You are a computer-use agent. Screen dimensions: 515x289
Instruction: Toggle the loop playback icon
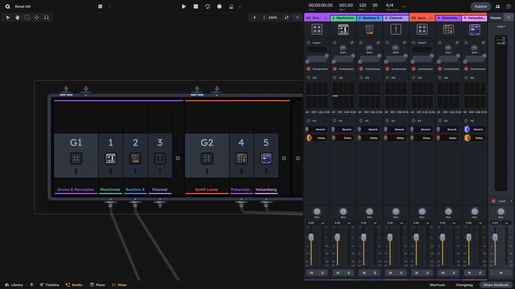point(208,6)
